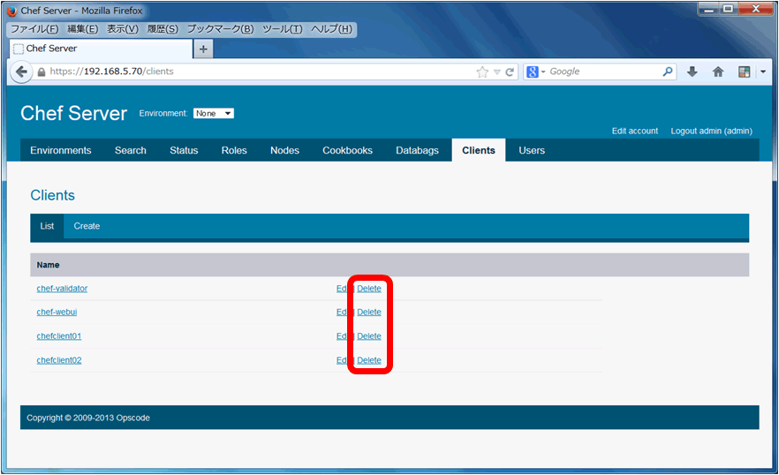Screen dimensions: 779x475
Task: Delete the chefclient02 client
Action: (369, 360)
